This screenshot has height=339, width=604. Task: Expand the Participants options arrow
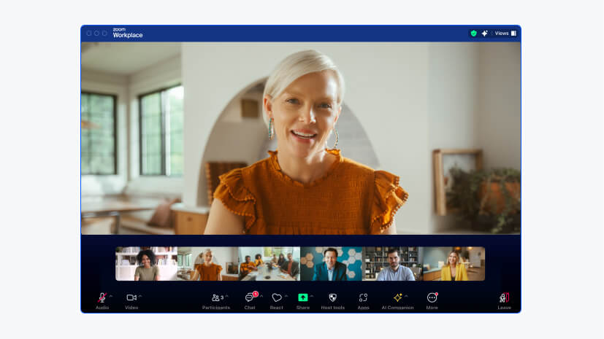[226, 296]
